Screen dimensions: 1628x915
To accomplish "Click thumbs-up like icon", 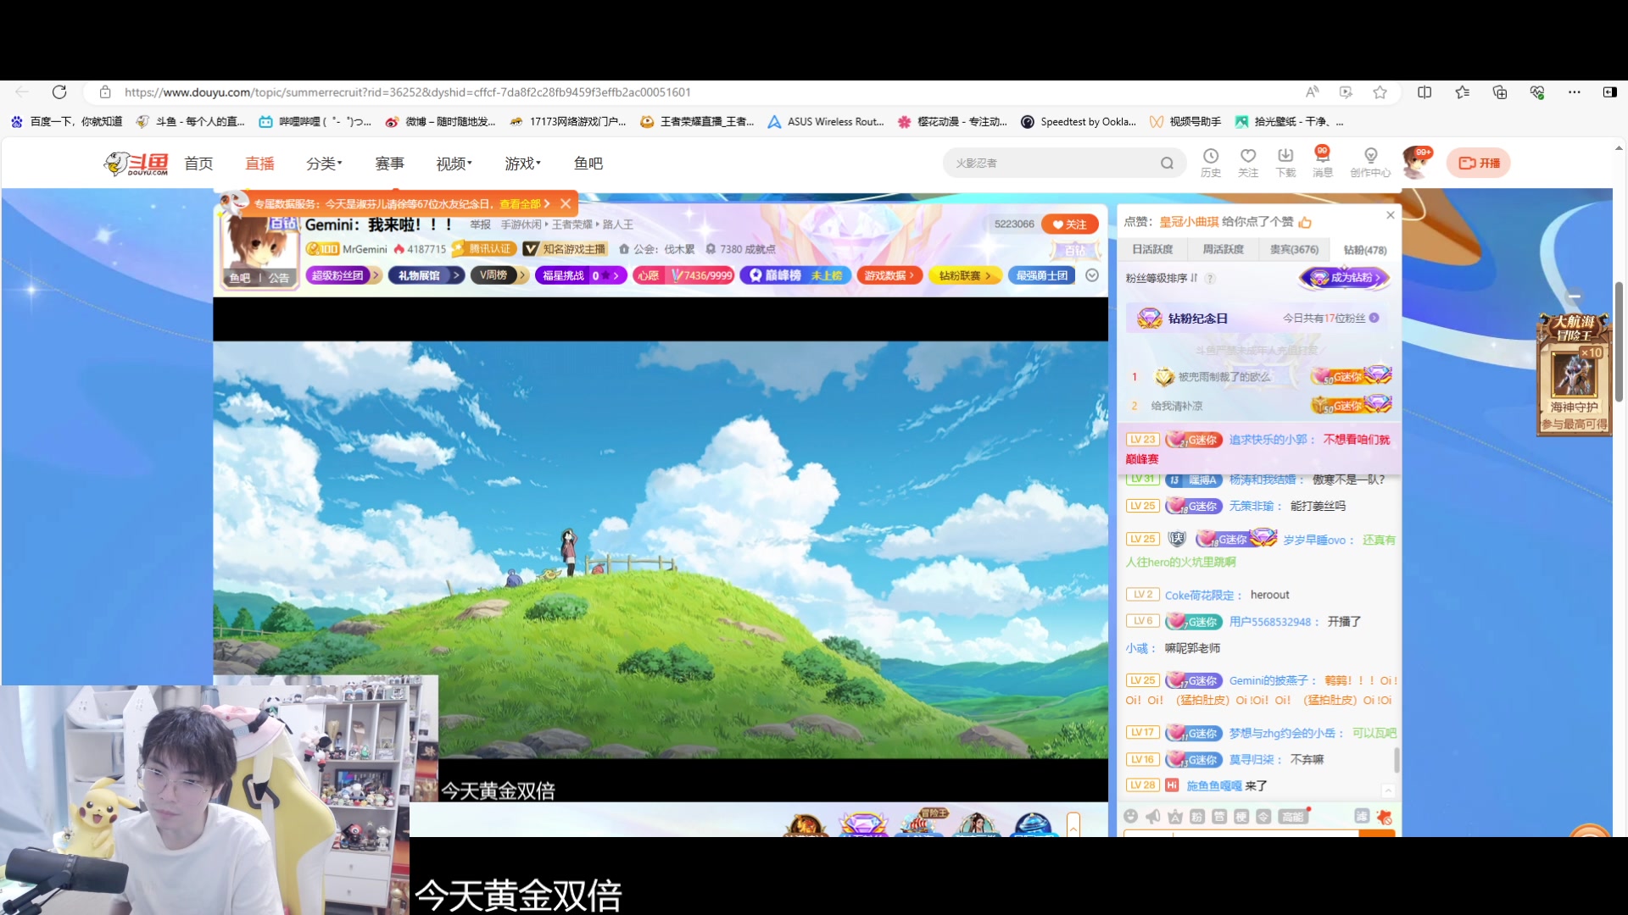I will tap(1305, 222).
